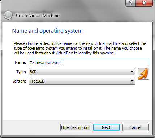Image resolution: width=155 pixels, height=138 pixels.
Task: Click the back arrow icon
Action: (8, 15)
